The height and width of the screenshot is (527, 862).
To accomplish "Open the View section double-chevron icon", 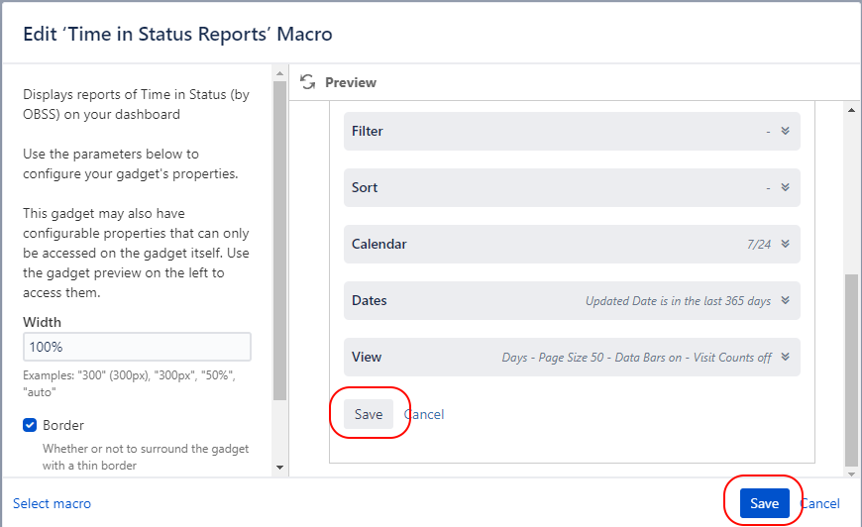I will click(x=785, y=358).
